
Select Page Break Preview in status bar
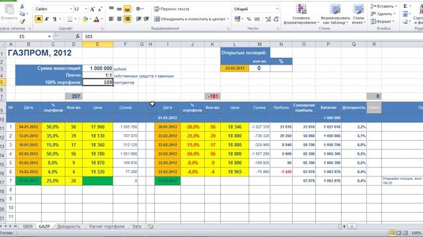click(x=404, y=232)
